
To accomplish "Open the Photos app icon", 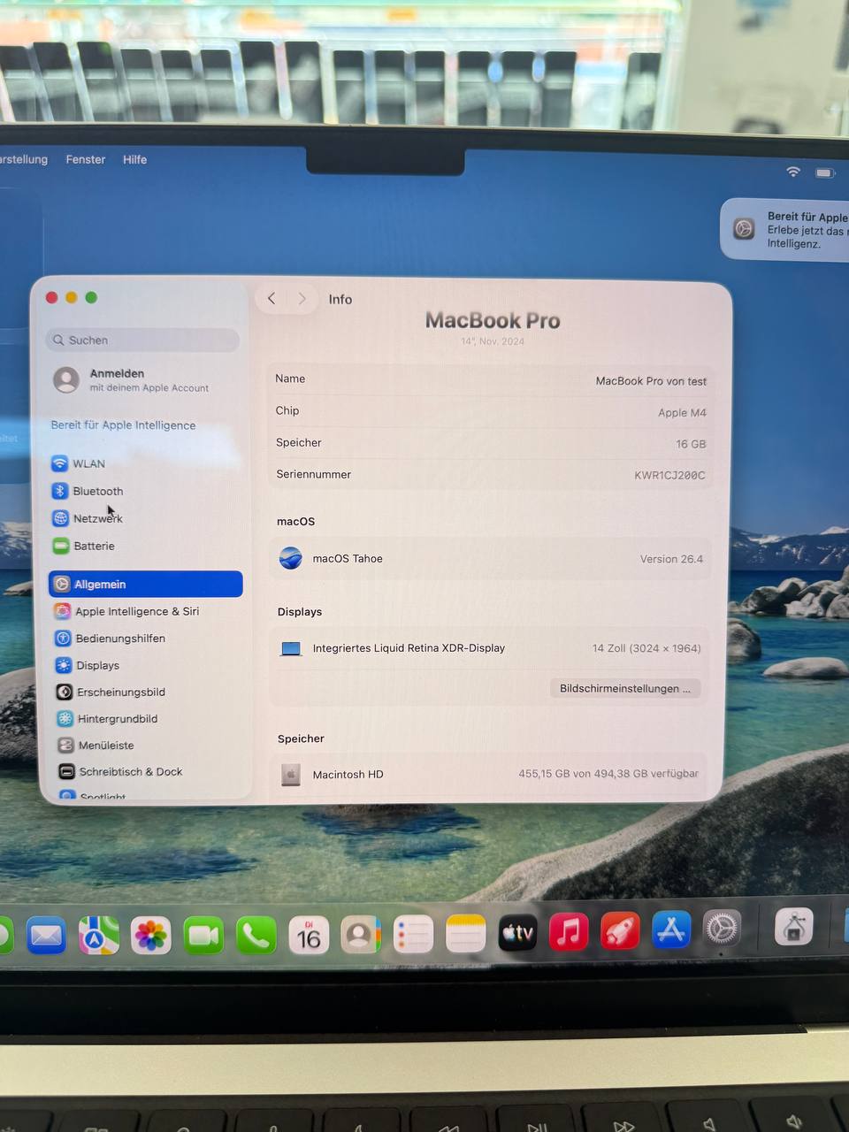I will 151,936.
